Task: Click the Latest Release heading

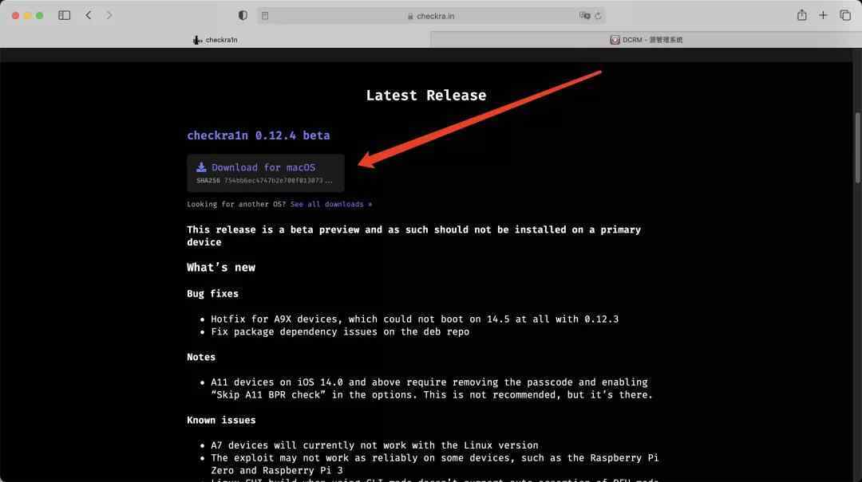Action: 426,96
